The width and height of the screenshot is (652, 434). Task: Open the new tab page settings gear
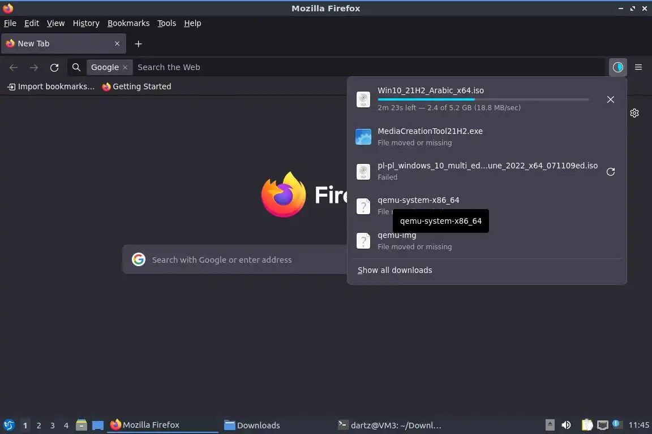point(634,113)
